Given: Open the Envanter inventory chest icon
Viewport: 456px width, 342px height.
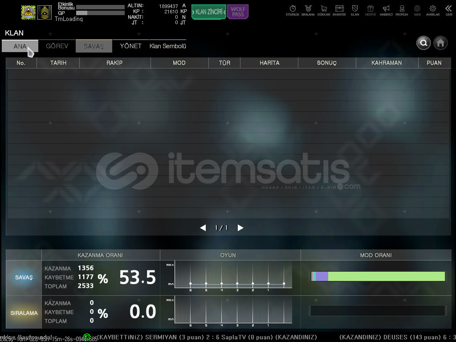Looking at the screenshot, I should [339, 9].
